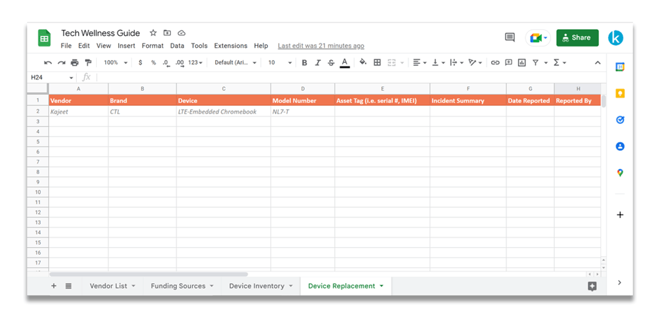Open Contacts in the side panel
This screenshot has width=664, height=326.
pos(620,146)
